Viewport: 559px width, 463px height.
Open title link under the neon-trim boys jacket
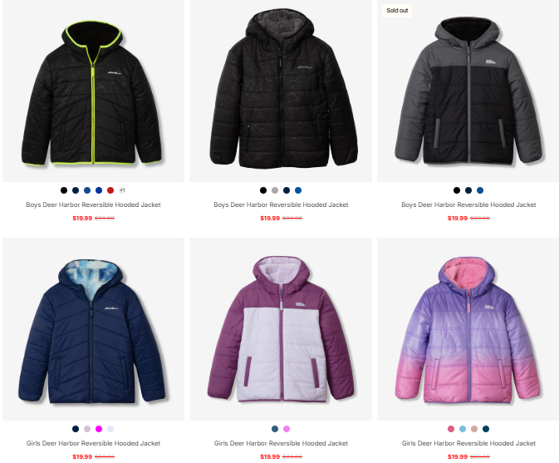click(93, 204)
